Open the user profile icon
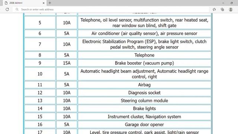The image size is (238, 134). tap(231, 9)
